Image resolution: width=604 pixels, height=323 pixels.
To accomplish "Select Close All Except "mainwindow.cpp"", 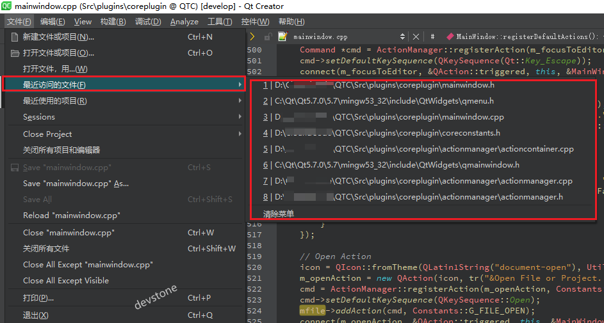I will 125,265.
